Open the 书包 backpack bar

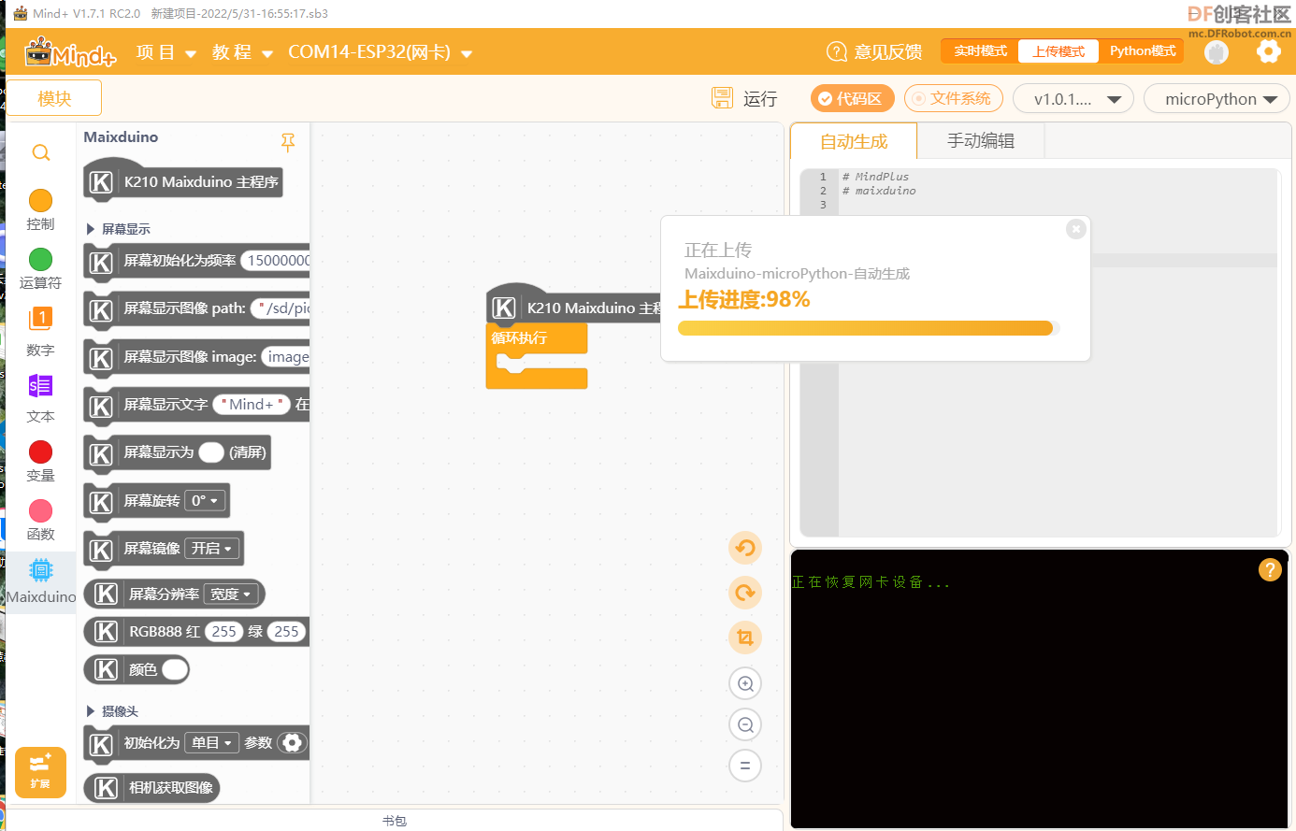click(395, 821)
